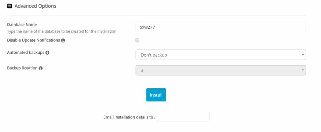321x132 pixels.
Task: Click the Database Name label
Action: click(22, 24)
